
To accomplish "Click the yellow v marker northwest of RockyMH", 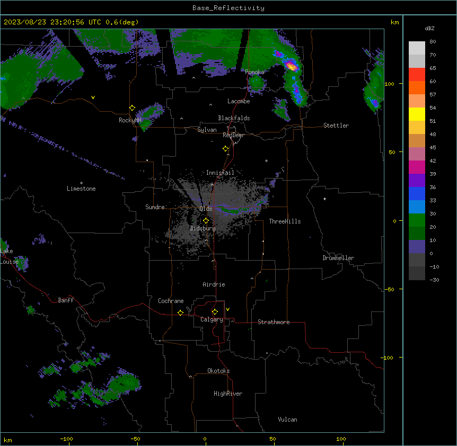I will pos(93,97).
